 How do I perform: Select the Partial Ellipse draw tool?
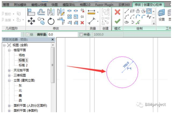click(133, 22)
